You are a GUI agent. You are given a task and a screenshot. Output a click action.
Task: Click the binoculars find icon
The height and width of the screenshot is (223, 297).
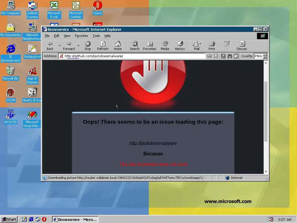(x=230, y=56)
